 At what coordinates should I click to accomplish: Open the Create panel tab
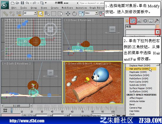(127, 21)
